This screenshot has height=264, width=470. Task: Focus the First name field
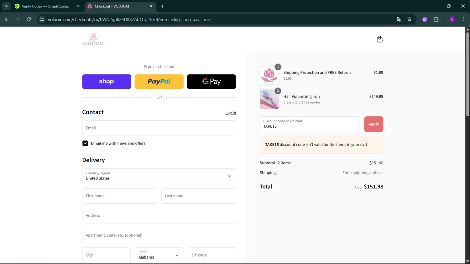point(119,196)
